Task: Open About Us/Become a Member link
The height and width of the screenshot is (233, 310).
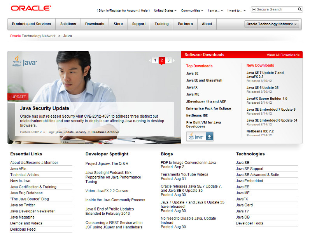Action: click(34, 162)
